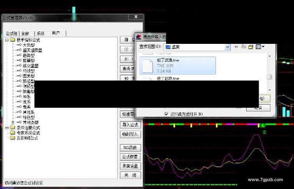294x189 pixels.
Task: Click the folder icon of 专家系统公式
Action: tap(12, 133)
